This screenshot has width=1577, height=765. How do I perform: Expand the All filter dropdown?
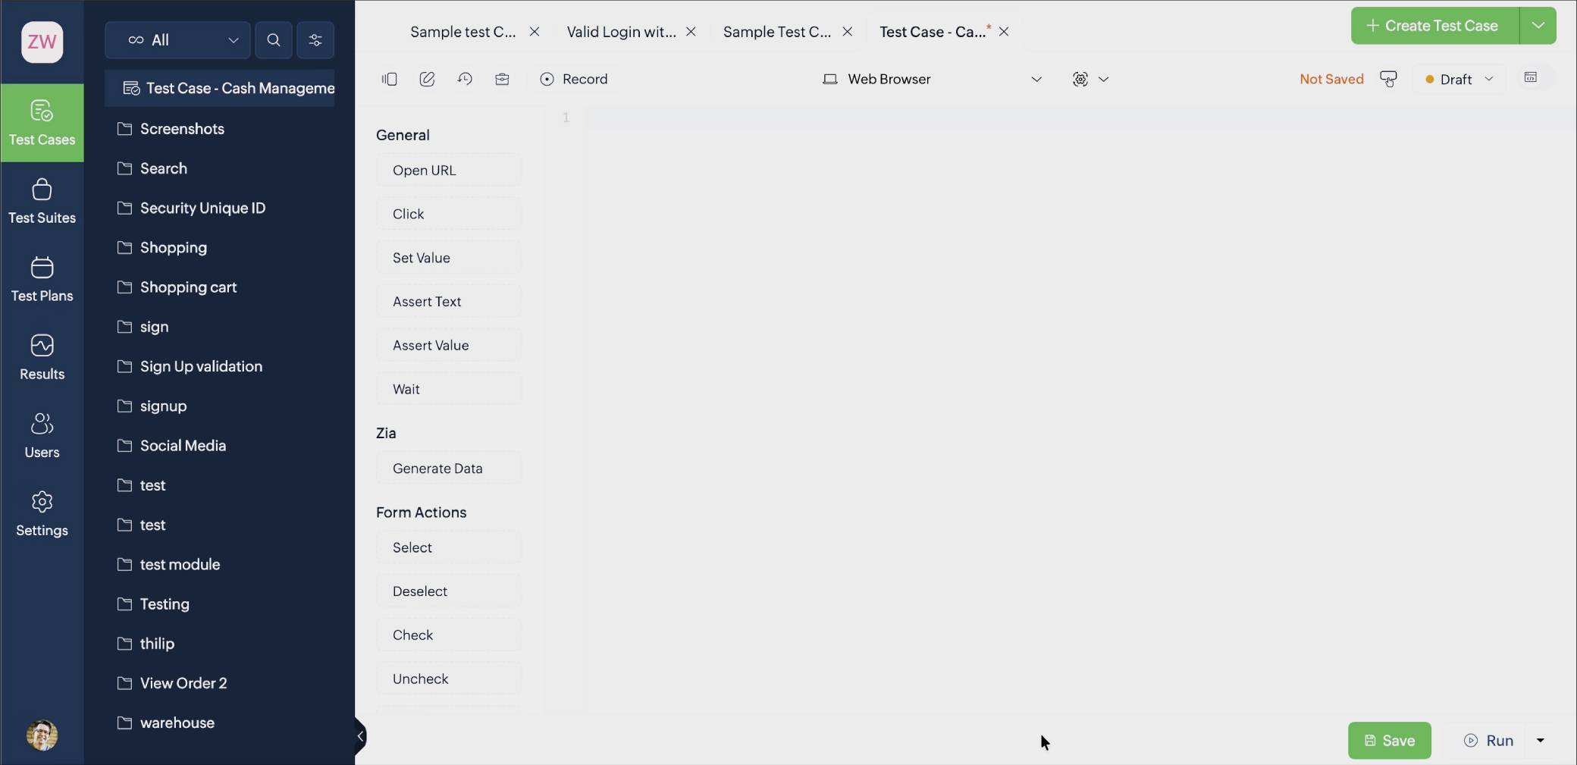click(x=177, y=40)
